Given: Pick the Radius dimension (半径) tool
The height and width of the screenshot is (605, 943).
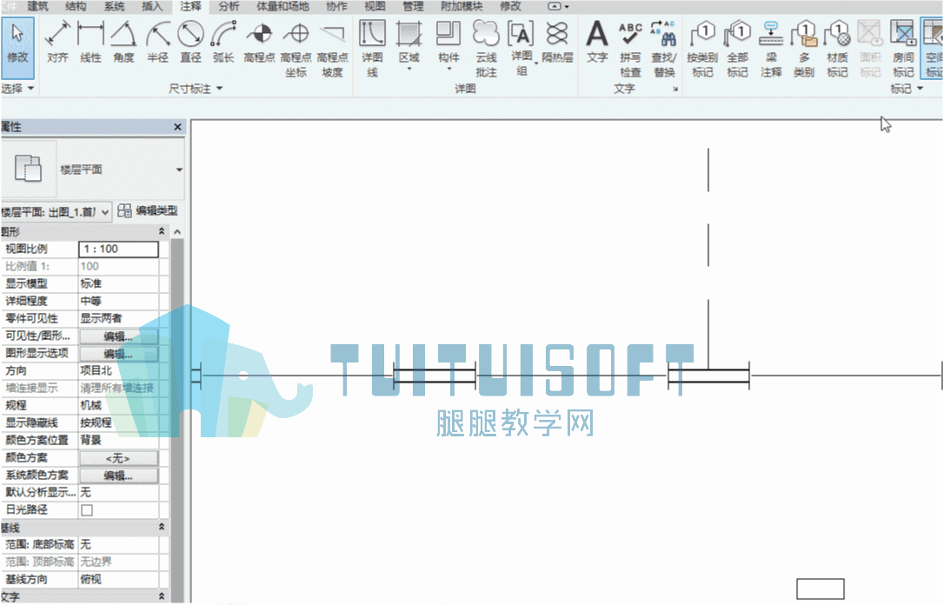Looking at the screenshot, I should [x=157, y=42].
